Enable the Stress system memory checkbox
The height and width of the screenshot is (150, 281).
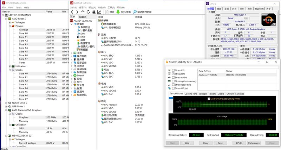coord(173,81)
